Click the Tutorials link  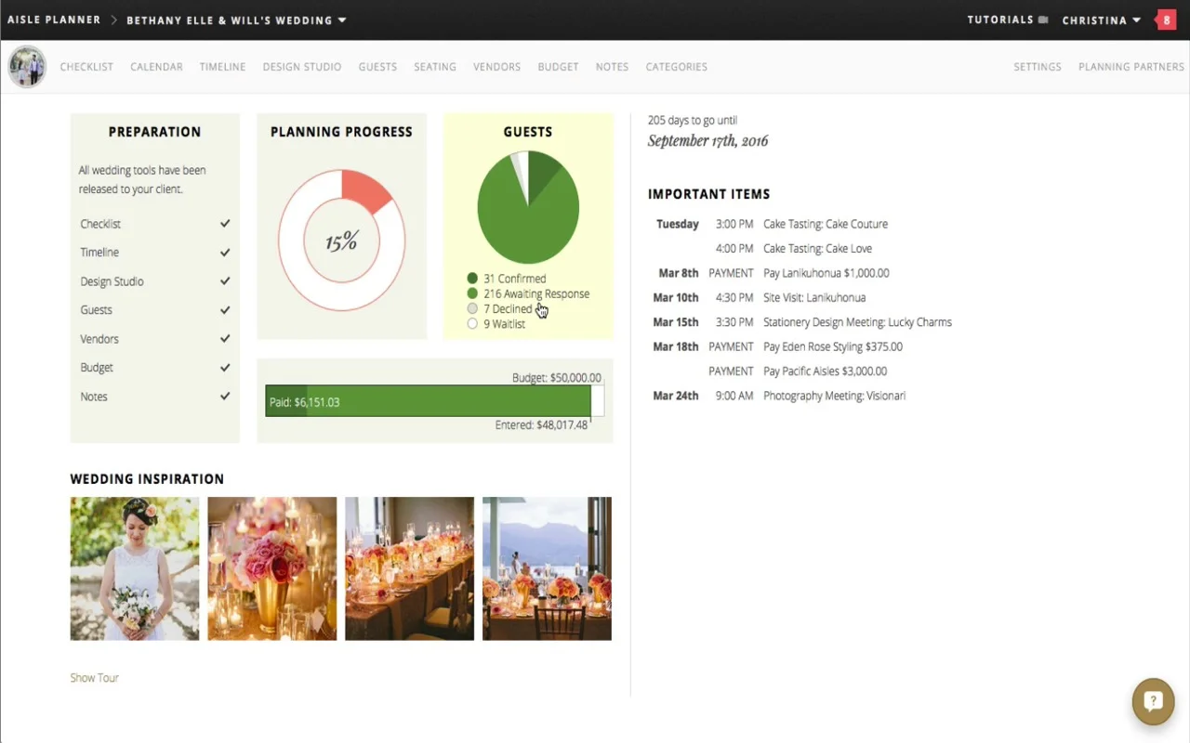click(x=1000, y=20)
